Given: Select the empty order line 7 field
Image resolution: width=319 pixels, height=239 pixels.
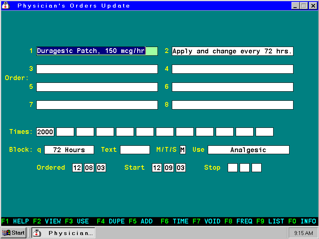Looking at the screenshot, I should click(x=97, y=105).
